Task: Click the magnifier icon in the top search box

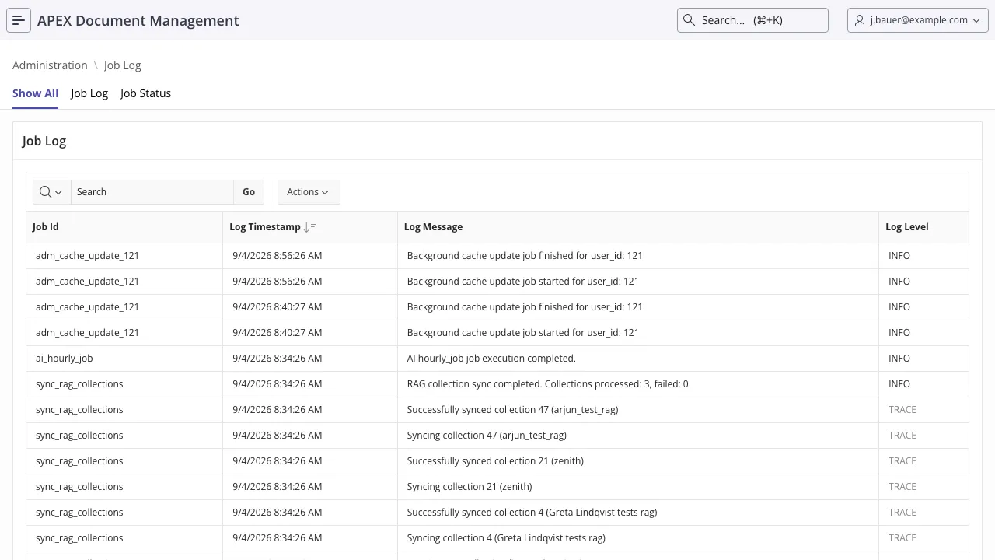Action: pos(689,20)
